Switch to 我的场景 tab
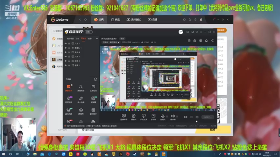This screenshot has width=280, height=157. 70,38
